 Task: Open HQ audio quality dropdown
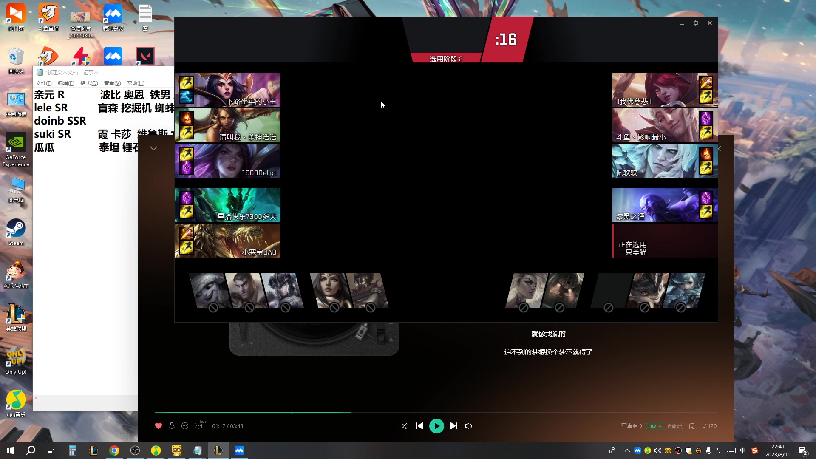[x=654, y=426]
